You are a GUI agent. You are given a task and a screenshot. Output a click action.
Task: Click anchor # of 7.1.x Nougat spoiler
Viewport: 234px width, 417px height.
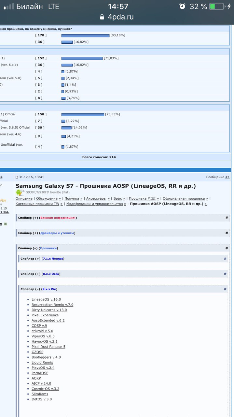pos(225,259)
